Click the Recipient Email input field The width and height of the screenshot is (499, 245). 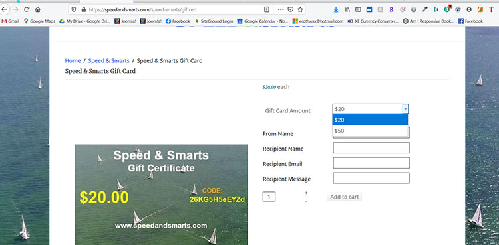point(371,163)
